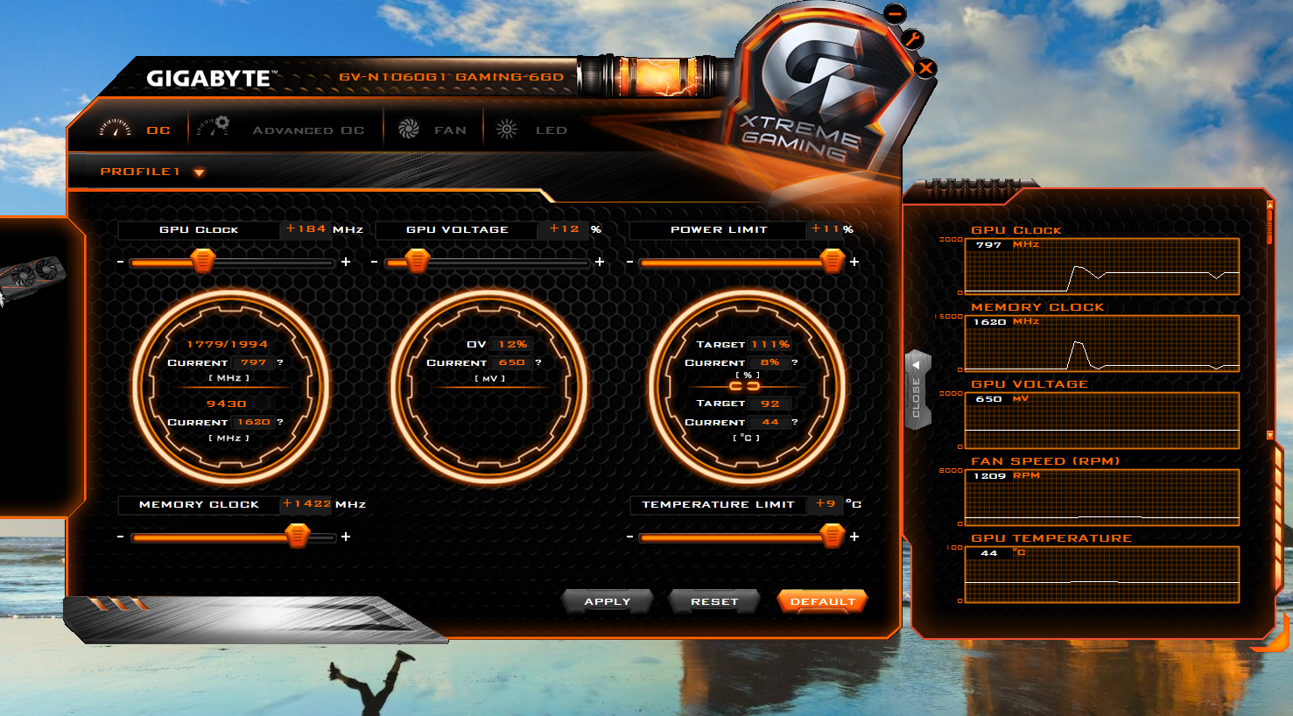Click the fan icon

pyautogui.click(x=409, y=130)
